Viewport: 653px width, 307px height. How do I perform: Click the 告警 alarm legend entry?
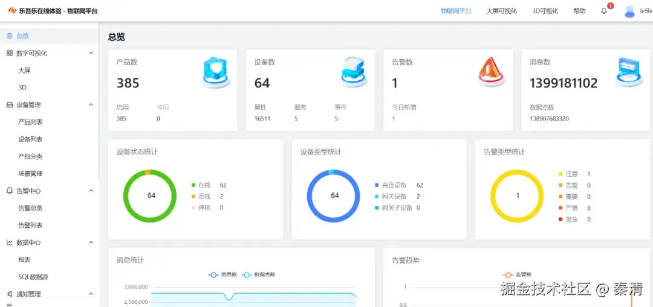(568, 185)
